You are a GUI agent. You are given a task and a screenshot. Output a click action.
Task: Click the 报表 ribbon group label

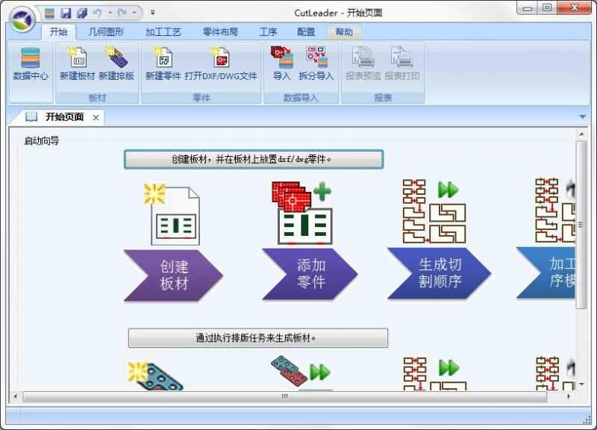tap(383, 99)
